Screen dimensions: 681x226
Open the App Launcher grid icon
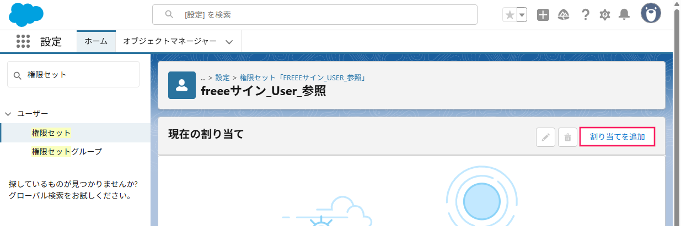click(x=23, y=41)
